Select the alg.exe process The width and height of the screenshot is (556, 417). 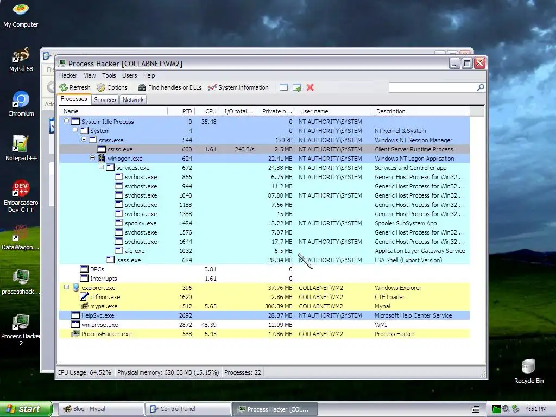click(264, 251)
